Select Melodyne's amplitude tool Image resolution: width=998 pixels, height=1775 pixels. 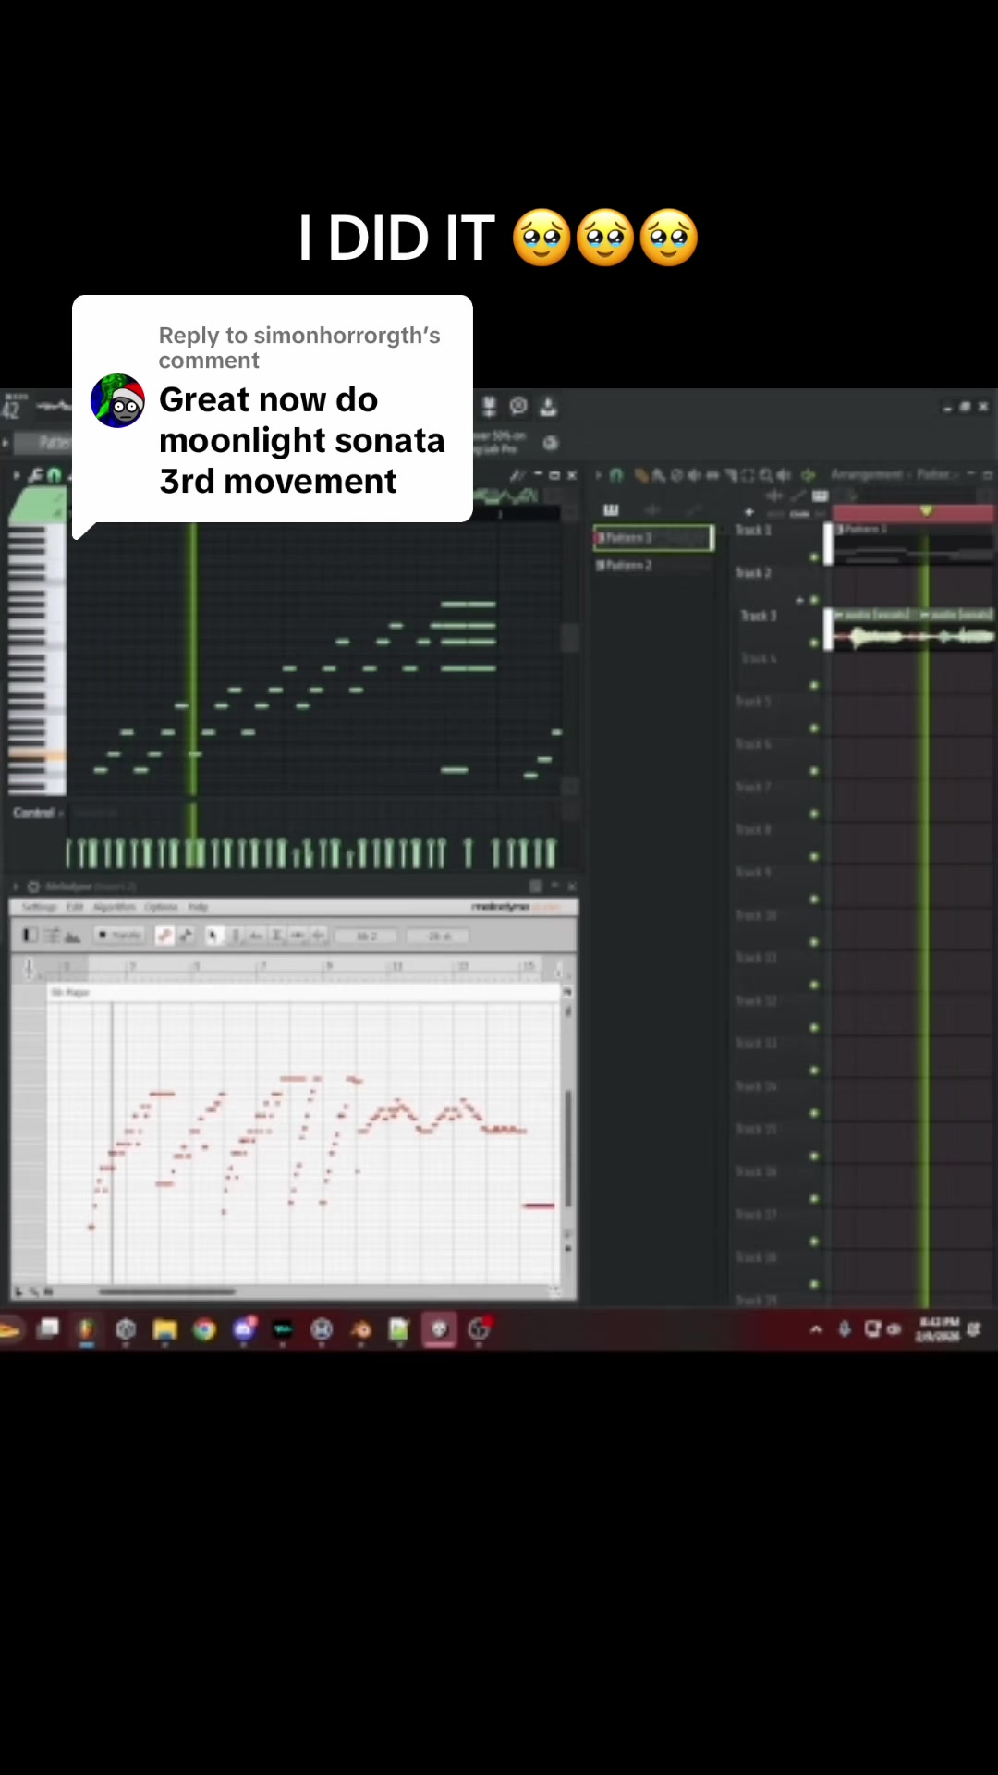(277, 936)
